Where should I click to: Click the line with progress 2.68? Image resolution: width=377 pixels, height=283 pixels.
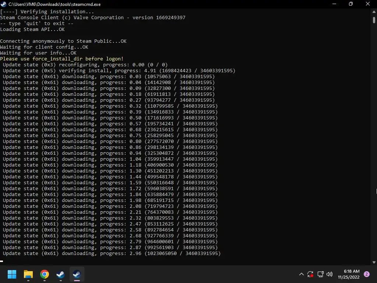[x=110, y=236]
